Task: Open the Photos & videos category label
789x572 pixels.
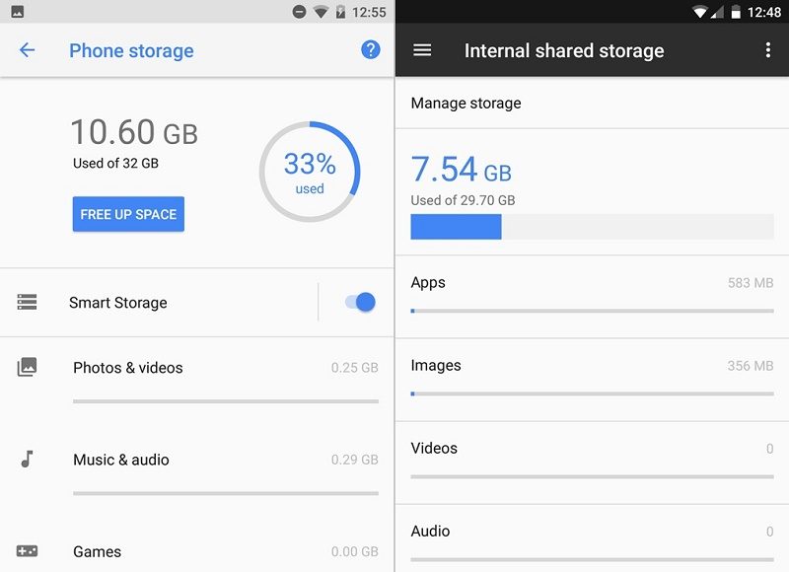Action: click(128, 368)
